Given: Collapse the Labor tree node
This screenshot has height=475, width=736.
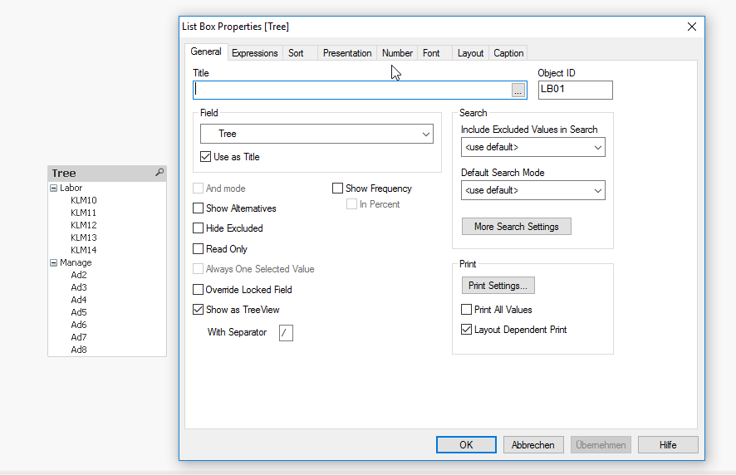Looking at the screenshot, I should (x=54, y=189).
